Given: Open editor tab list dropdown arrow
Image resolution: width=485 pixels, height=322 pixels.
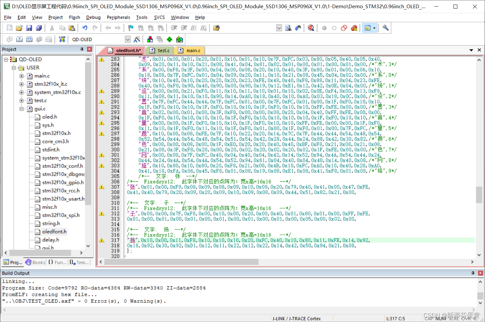Looking at the screenshot, I should (x=471, y=50).
